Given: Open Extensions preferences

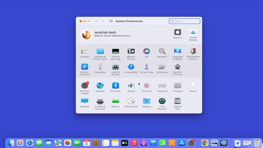Looking at the screenshot, I should pos(162,69).
